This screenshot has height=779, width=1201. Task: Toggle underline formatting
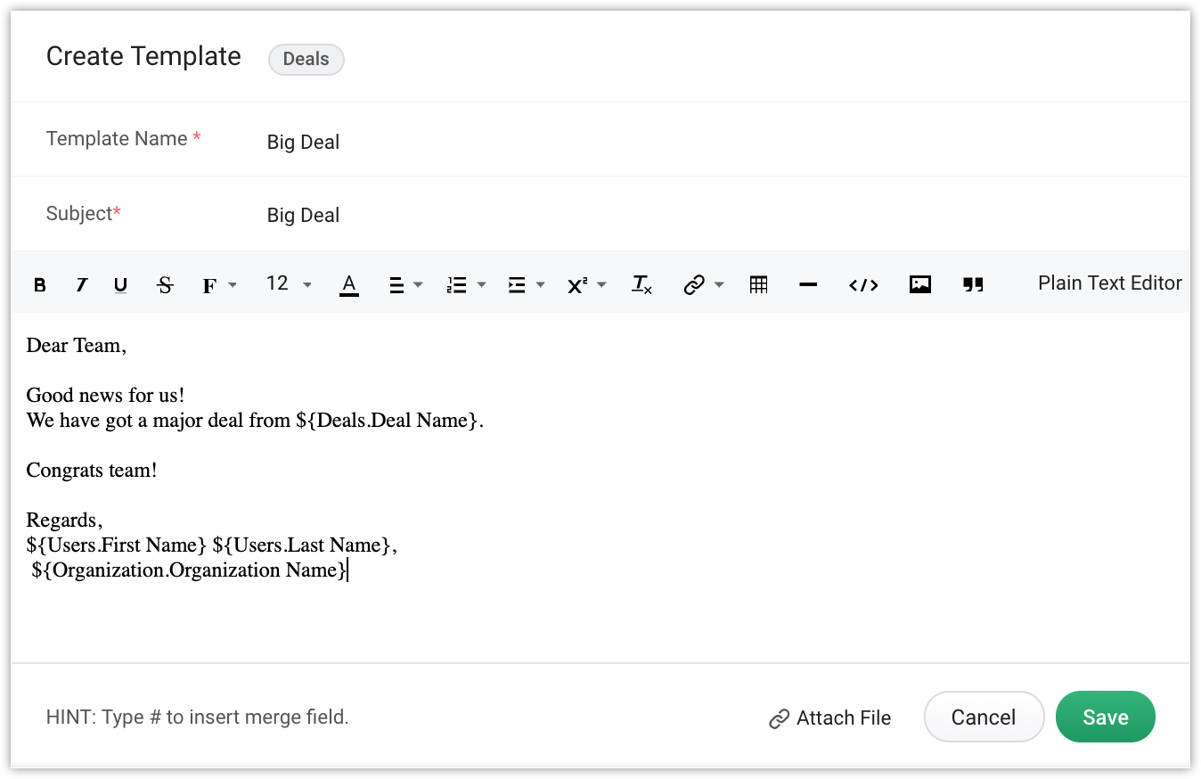tap(121, 285)
